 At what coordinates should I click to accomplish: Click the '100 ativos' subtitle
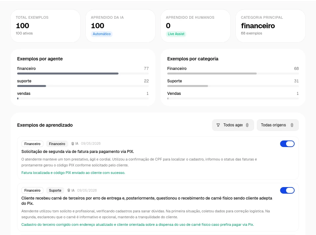tap(24, 33)
